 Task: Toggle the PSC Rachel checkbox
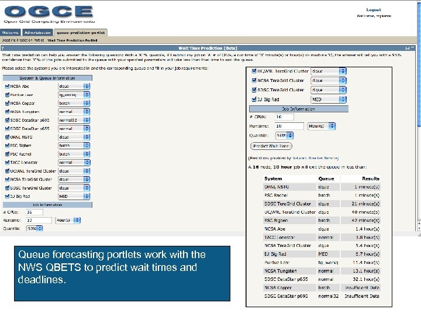tap(7, 154)
